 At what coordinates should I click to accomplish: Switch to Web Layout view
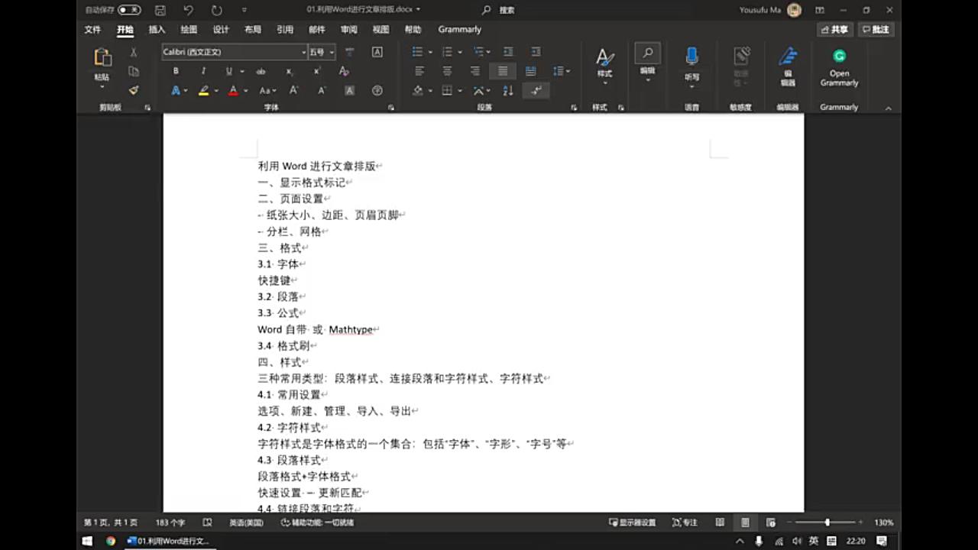click(x=771, y=522)
